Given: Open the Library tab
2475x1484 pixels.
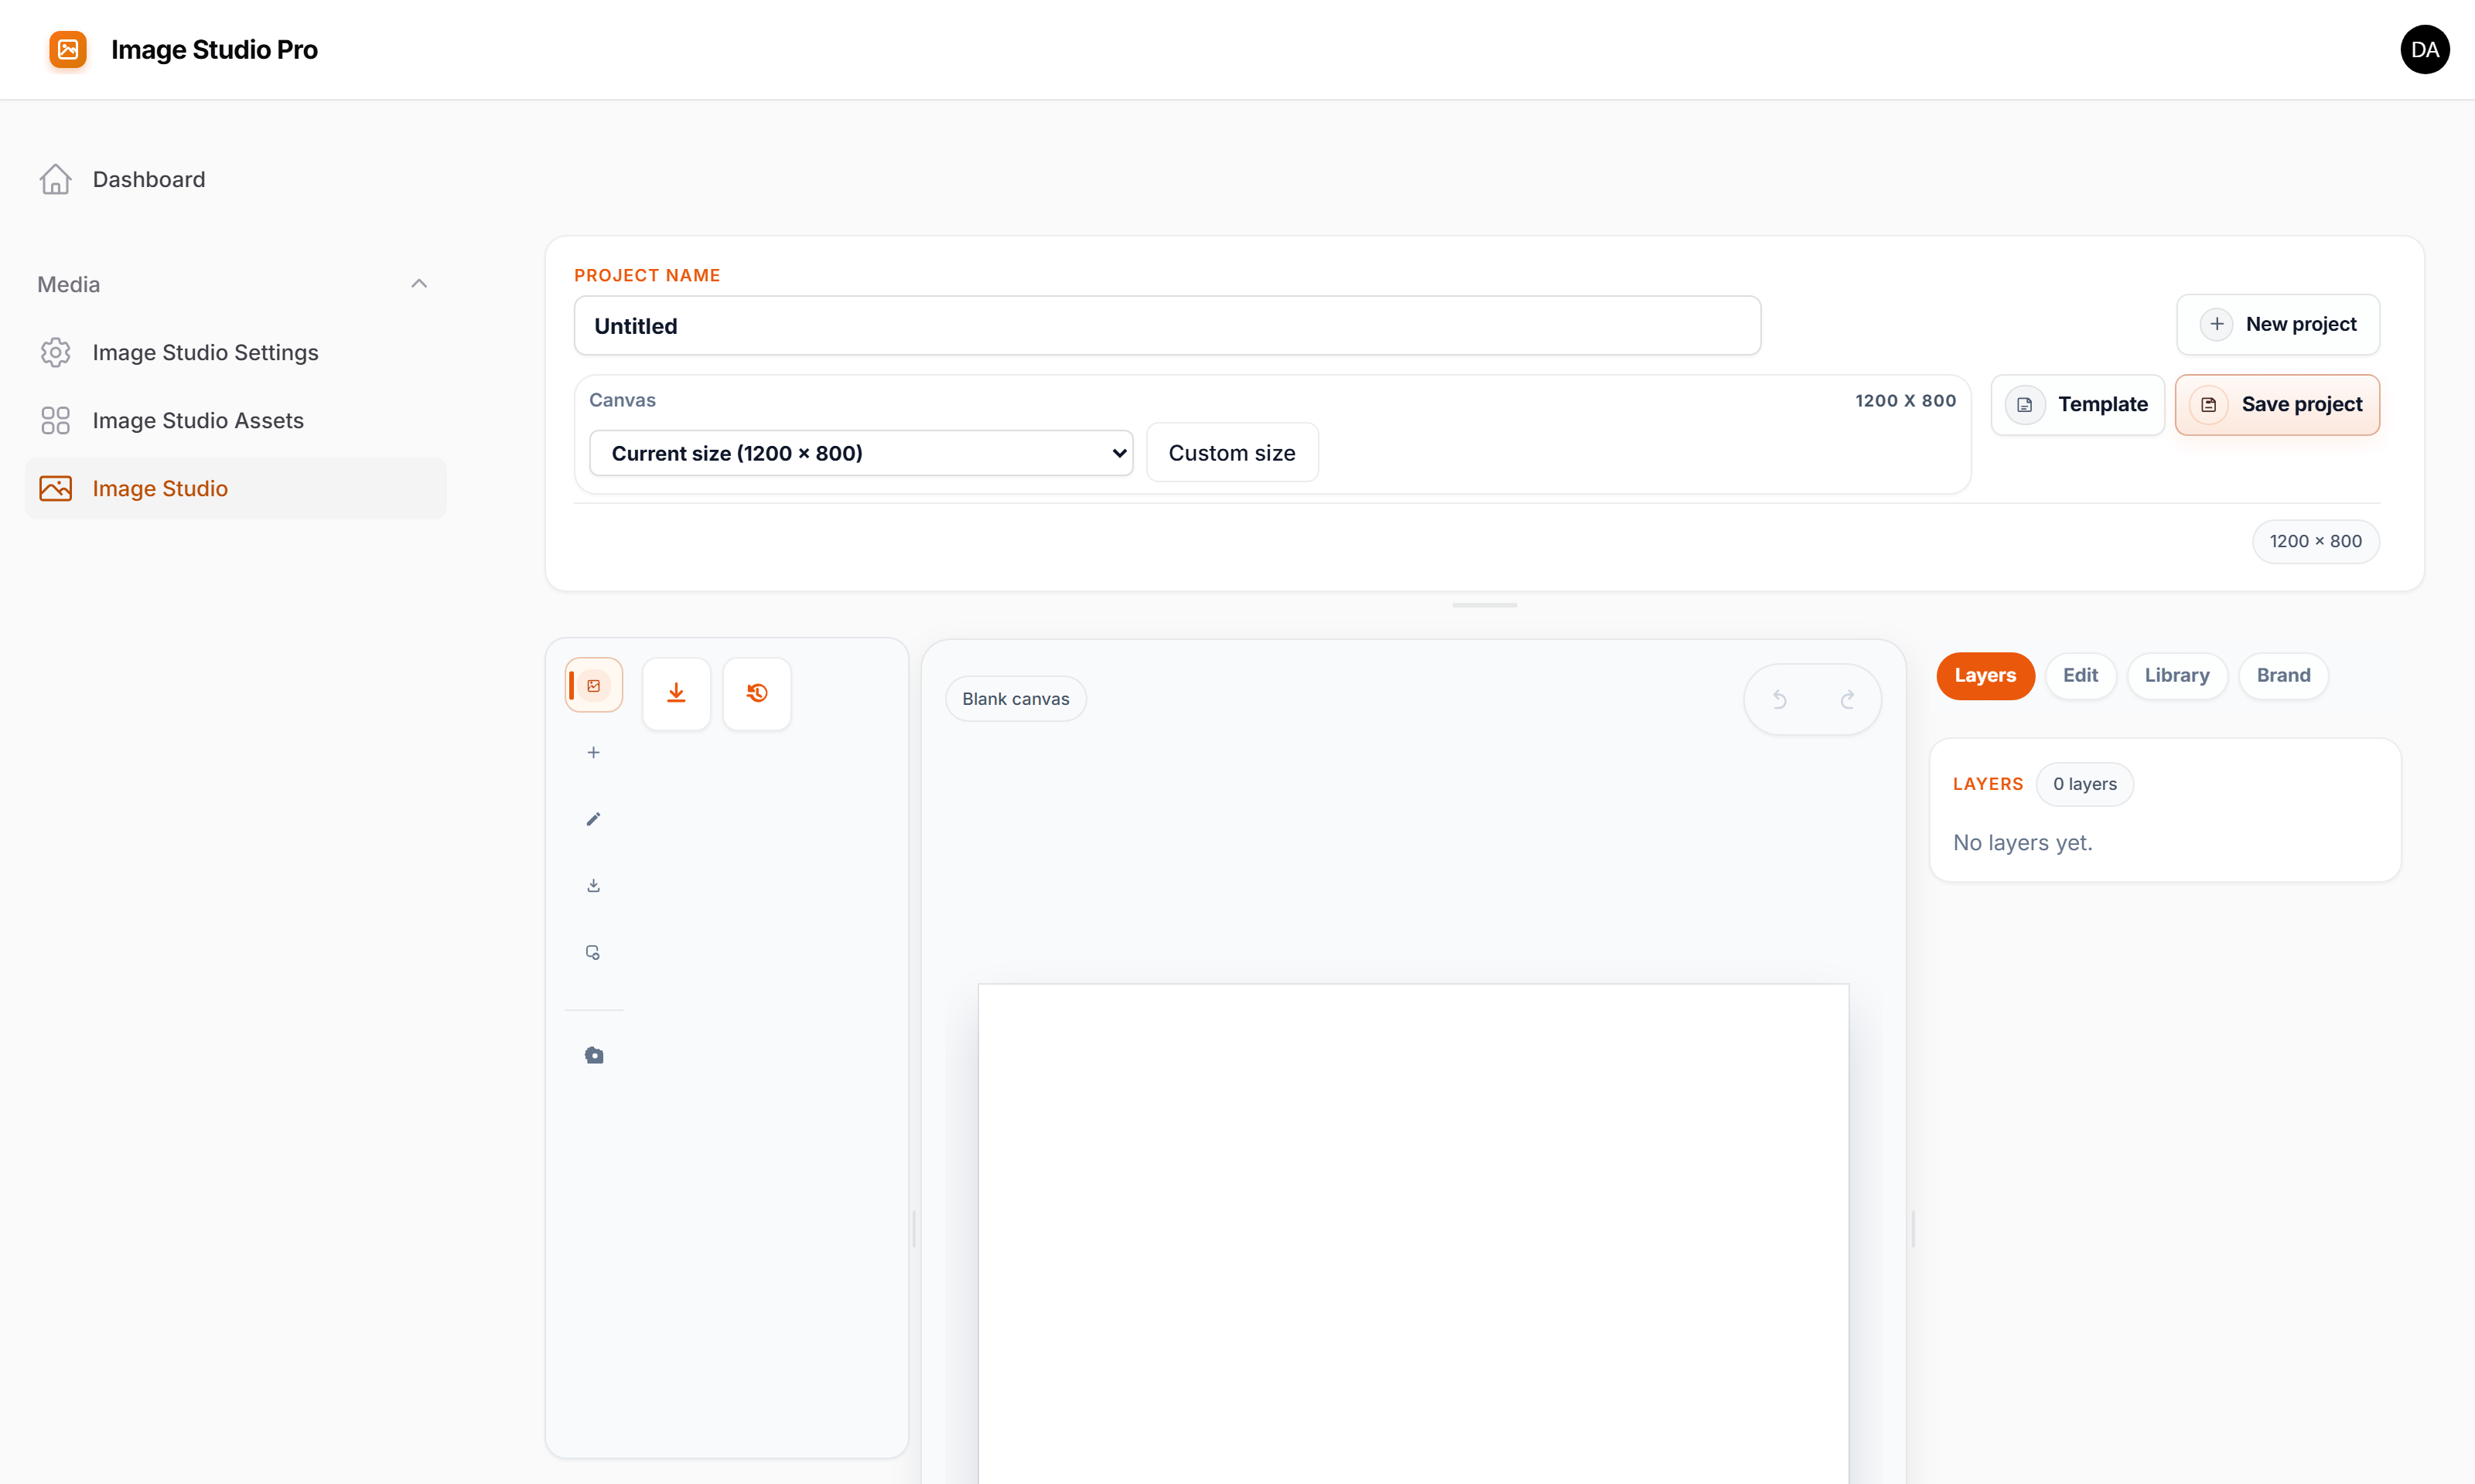Looking at the screenshot, I should (2177, 675).
